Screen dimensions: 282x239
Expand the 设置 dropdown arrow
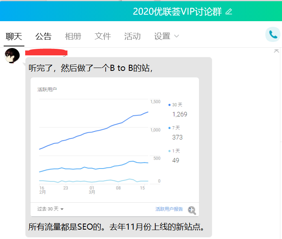(x=176, y=36)
